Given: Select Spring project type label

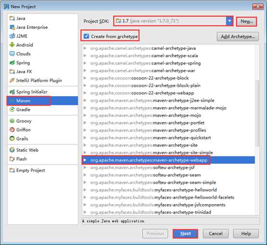Looking at the screenshot, I should click(x=23, y=63).
